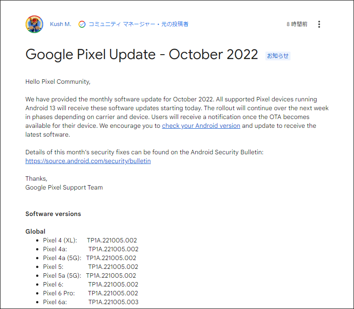Click the お知らせ announcement tag
Viewport: 354px width, 309px height.
pos(278,56)
